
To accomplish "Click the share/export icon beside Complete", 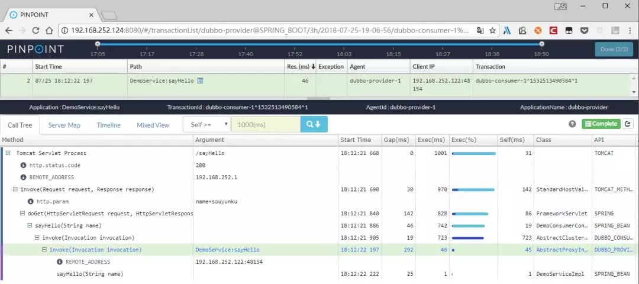I will pos(628,124).
